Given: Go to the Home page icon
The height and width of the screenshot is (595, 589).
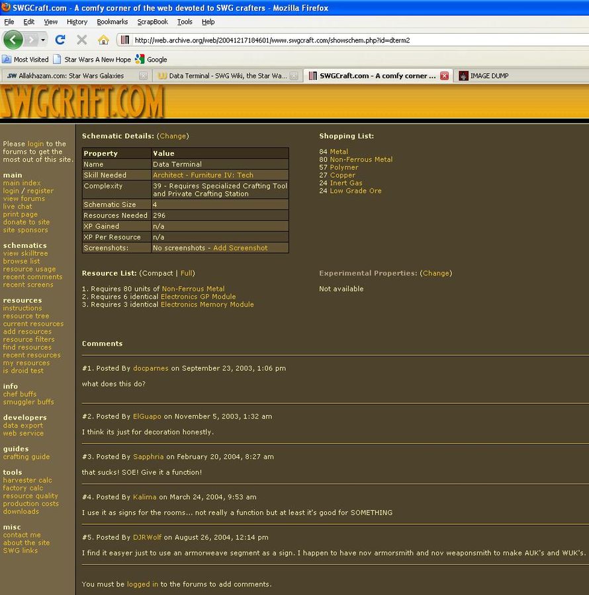Looking at the screenshot, I should (103, 40).
